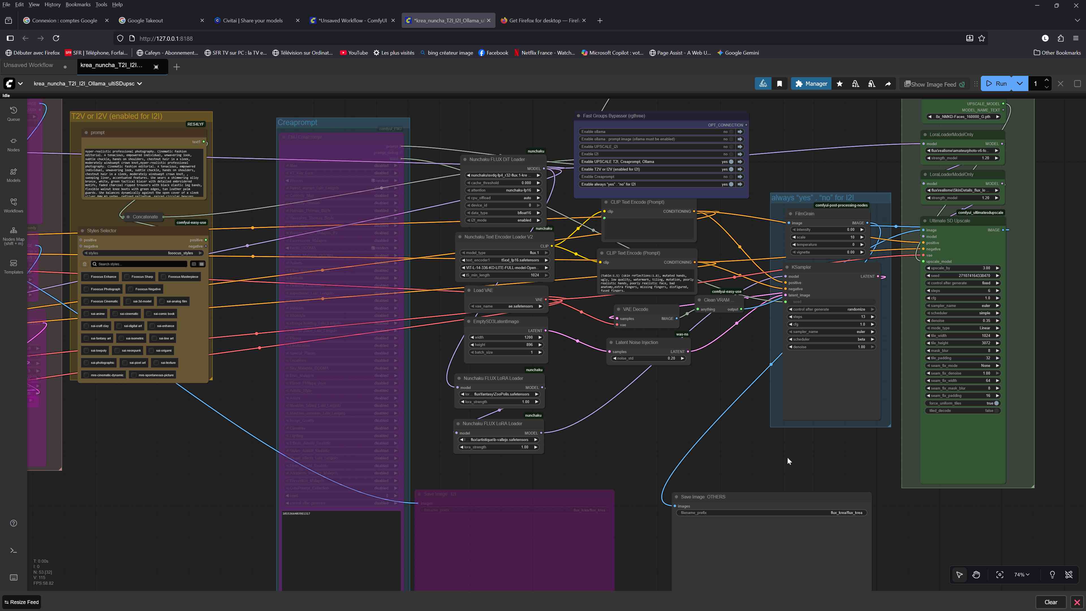
Task: Check the Fooocus Enhance style checkbox
Action: (x=87, y=277)
